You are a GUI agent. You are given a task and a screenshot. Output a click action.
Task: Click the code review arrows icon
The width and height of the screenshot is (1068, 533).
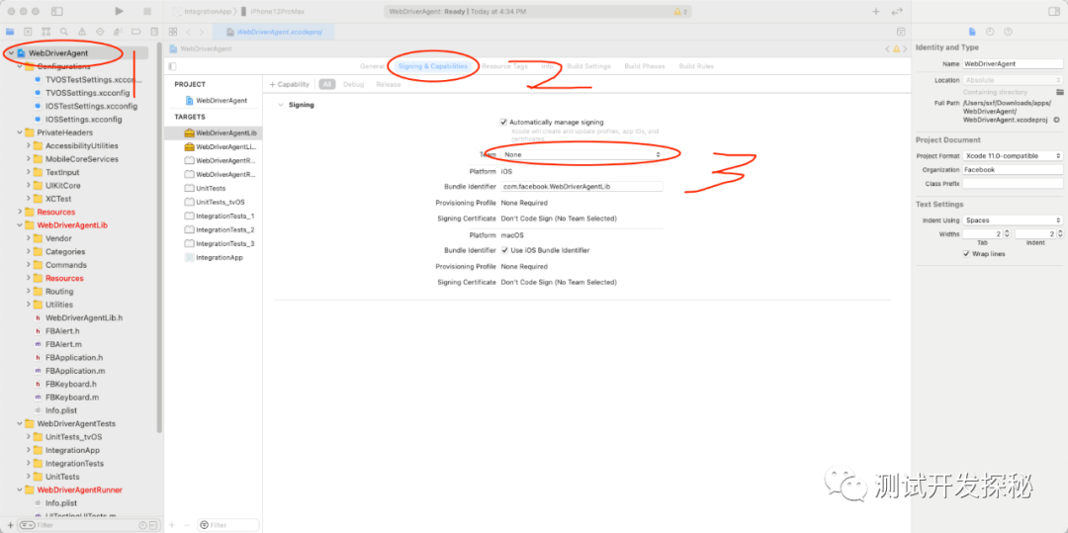[897, 12]
